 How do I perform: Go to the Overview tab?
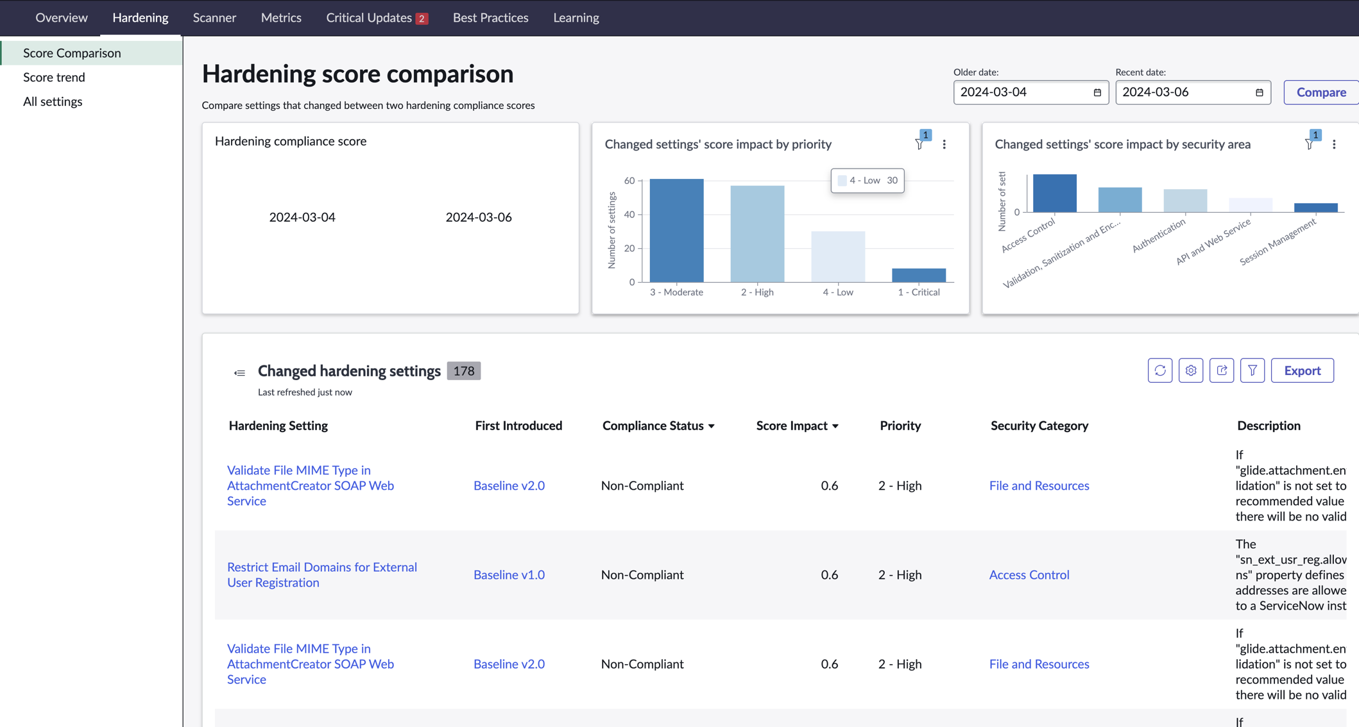click(x=62, y=17)
